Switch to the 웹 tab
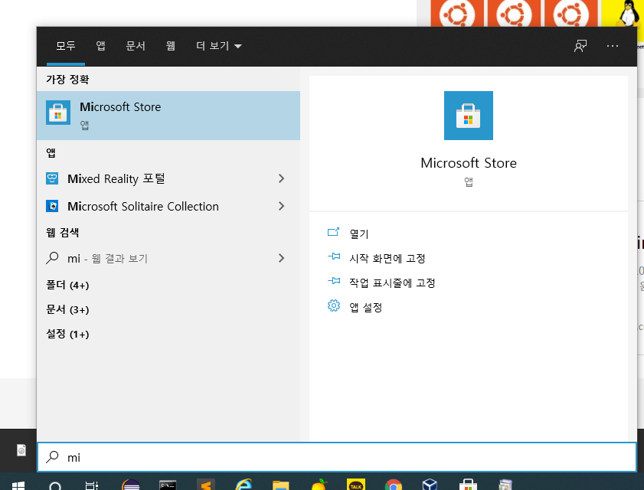This screenshot has width=644, height=490. click(171, 46)
